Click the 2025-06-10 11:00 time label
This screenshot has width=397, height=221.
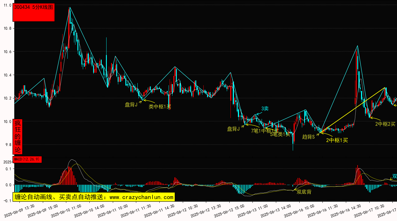click(x=67, y=210)
